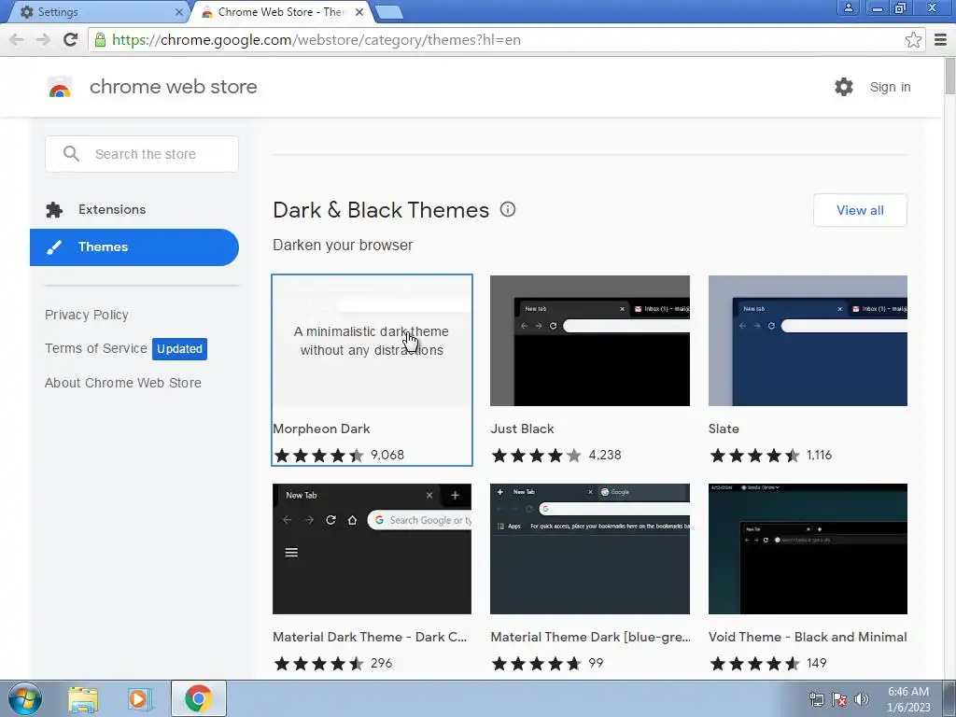Click the Updated badge

pyautogui.click(x=179, y=349)
